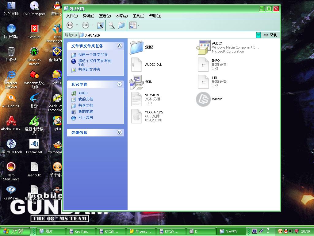Open Internet Explorer desktop icon
Viewport: 314px width, 236px height.
coord(11,79)
